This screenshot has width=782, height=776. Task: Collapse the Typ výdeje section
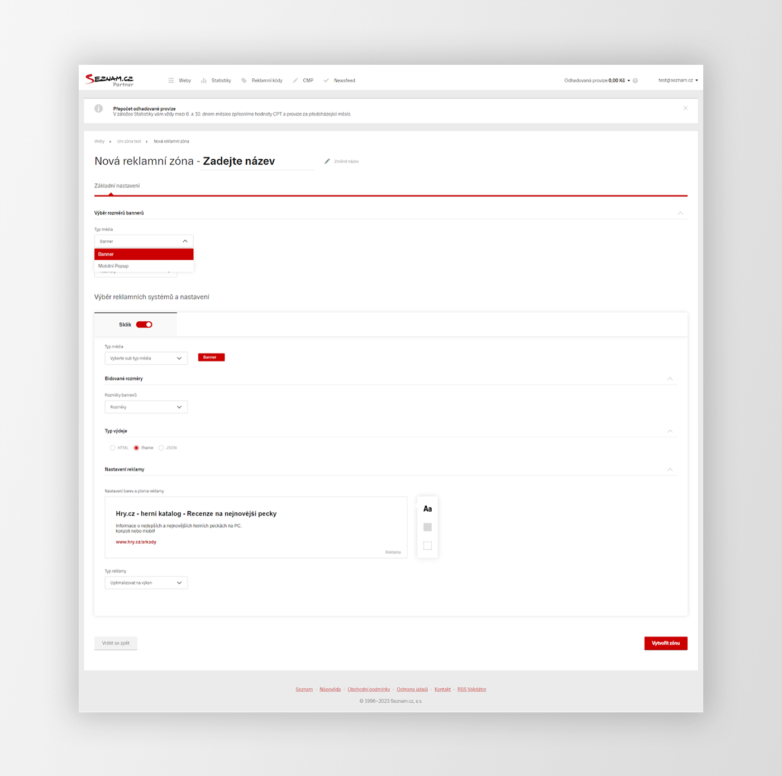pos(670,431)
